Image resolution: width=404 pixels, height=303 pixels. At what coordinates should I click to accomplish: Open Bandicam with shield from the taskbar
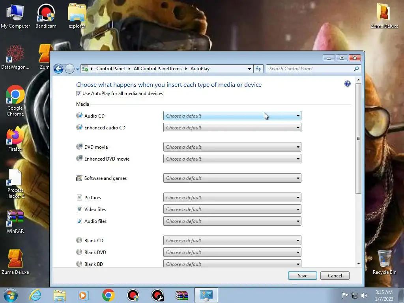click(133, 295)
